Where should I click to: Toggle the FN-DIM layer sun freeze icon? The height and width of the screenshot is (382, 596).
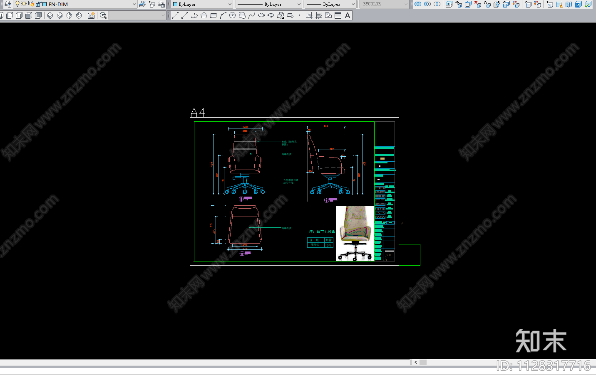click(24, 4)
